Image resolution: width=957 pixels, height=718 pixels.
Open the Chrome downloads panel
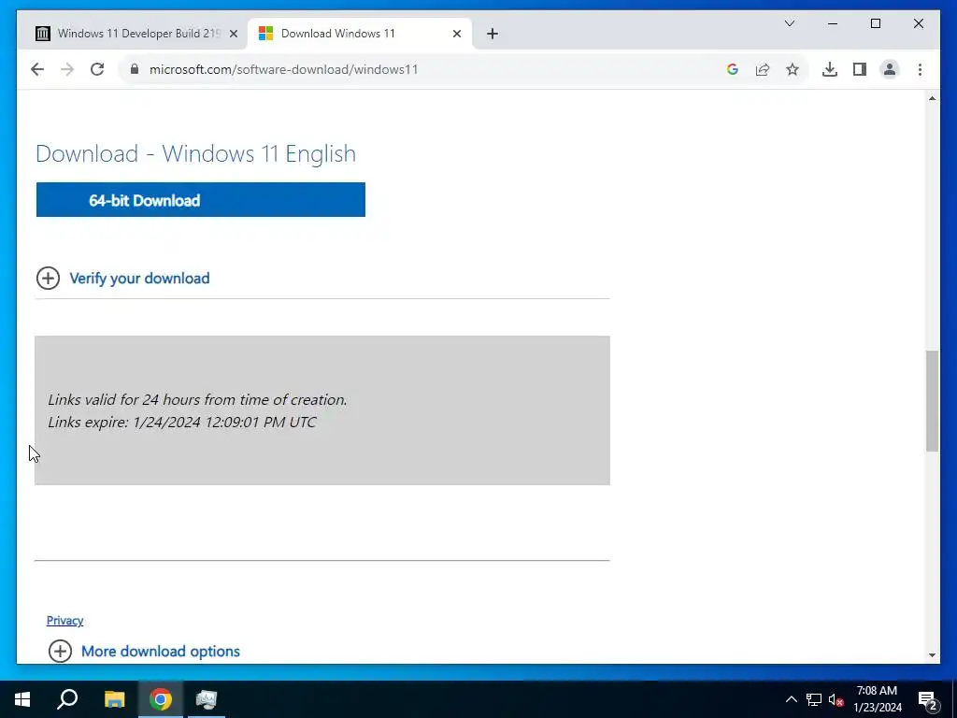830,69
